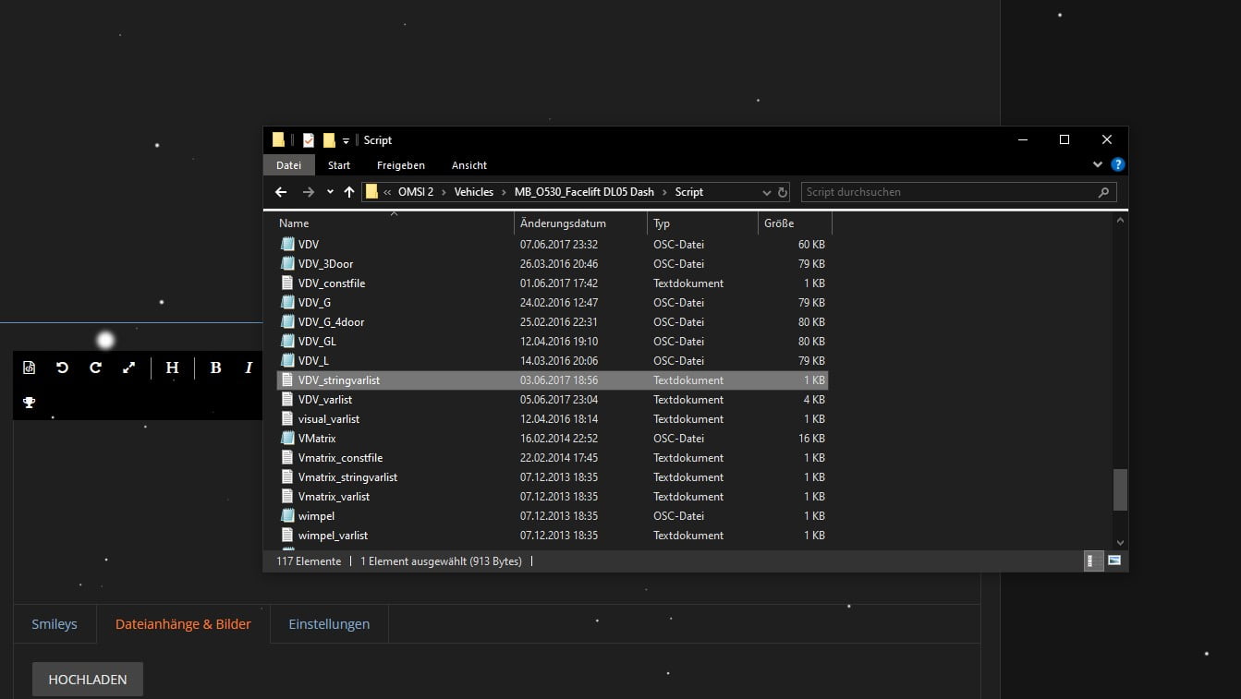Navigate up one folder with the up arrow
Viewport: 1241px width, 699px height.
(348, 192)
